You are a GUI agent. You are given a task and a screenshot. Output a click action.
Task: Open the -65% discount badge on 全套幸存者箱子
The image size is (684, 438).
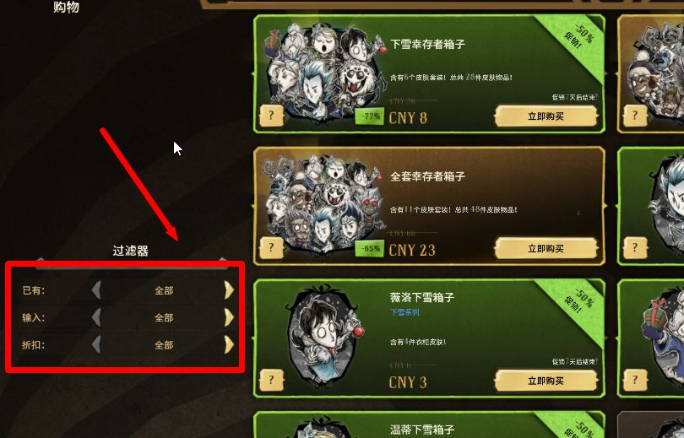[x=369, y=248]
